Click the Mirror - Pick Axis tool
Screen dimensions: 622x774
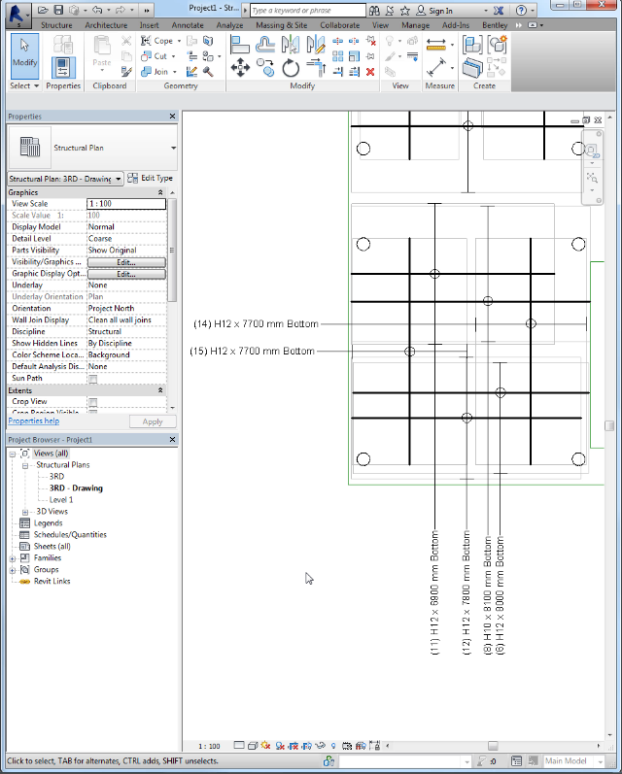291,45
